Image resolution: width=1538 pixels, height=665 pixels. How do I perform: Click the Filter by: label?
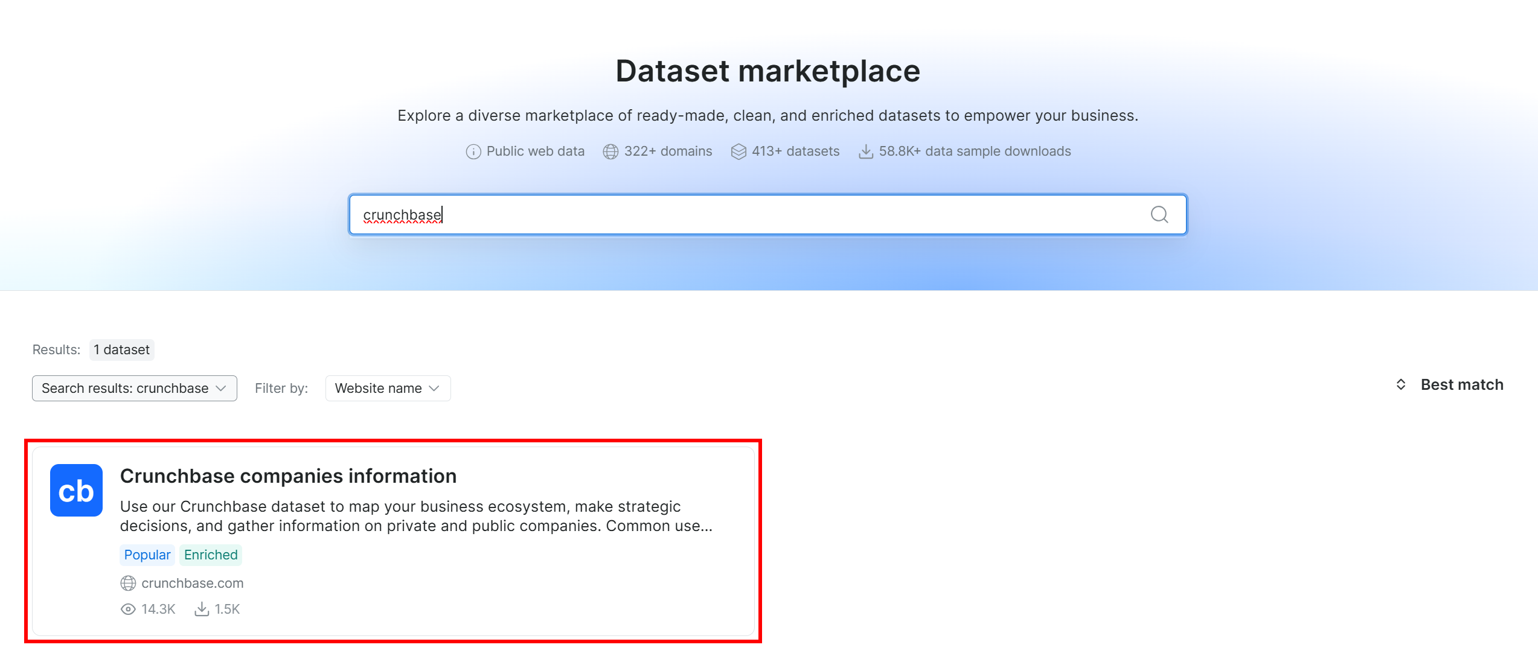281,388
